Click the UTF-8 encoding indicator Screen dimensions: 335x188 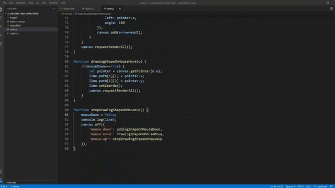pos(300,186)
